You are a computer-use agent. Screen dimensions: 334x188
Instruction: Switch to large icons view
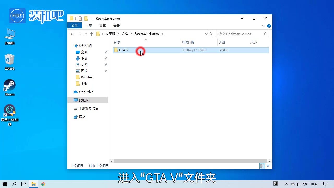click(x=268, y=166)
